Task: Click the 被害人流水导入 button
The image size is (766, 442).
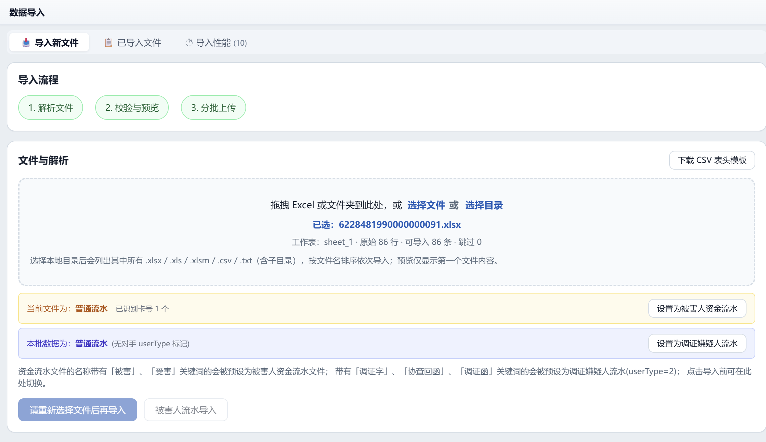Action: [x=186, y=410]
